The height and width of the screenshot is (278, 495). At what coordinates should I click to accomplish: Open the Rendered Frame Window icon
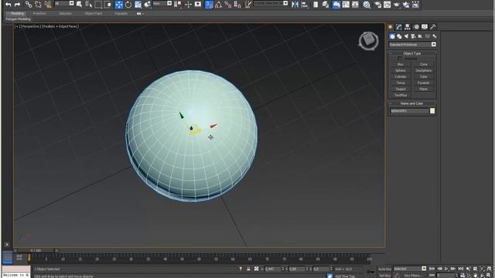(387, 5)
